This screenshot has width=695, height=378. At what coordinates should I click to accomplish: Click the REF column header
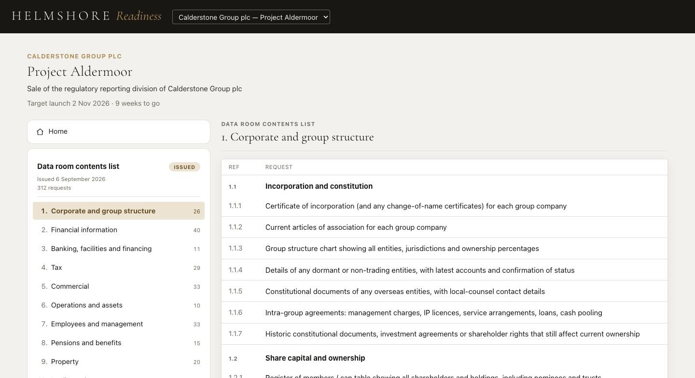pos(234,167)
